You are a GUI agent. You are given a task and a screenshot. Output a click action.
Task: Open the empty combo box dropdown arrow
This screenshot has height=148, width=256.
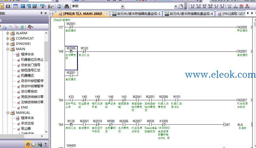176,7
